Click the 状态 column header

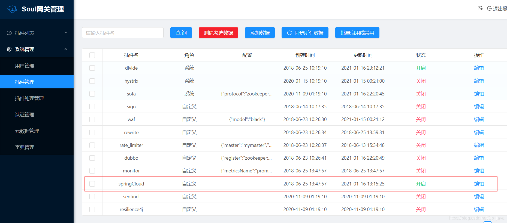pos(421,55)
